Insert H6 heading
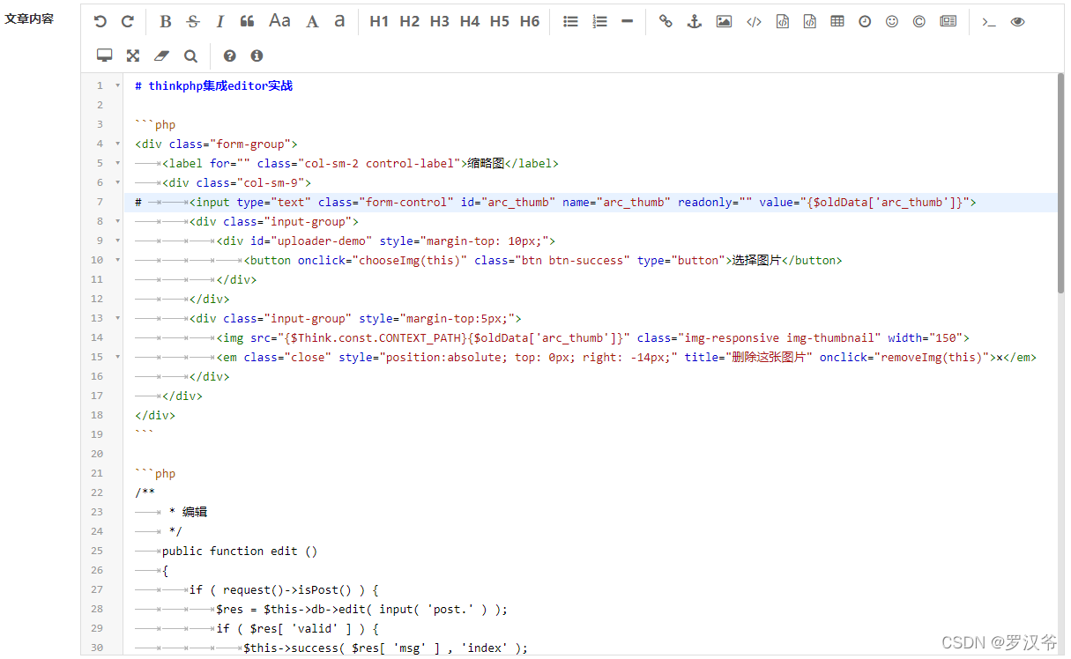The width and height of the screenshot is (1071, 659). click(530, 21)
